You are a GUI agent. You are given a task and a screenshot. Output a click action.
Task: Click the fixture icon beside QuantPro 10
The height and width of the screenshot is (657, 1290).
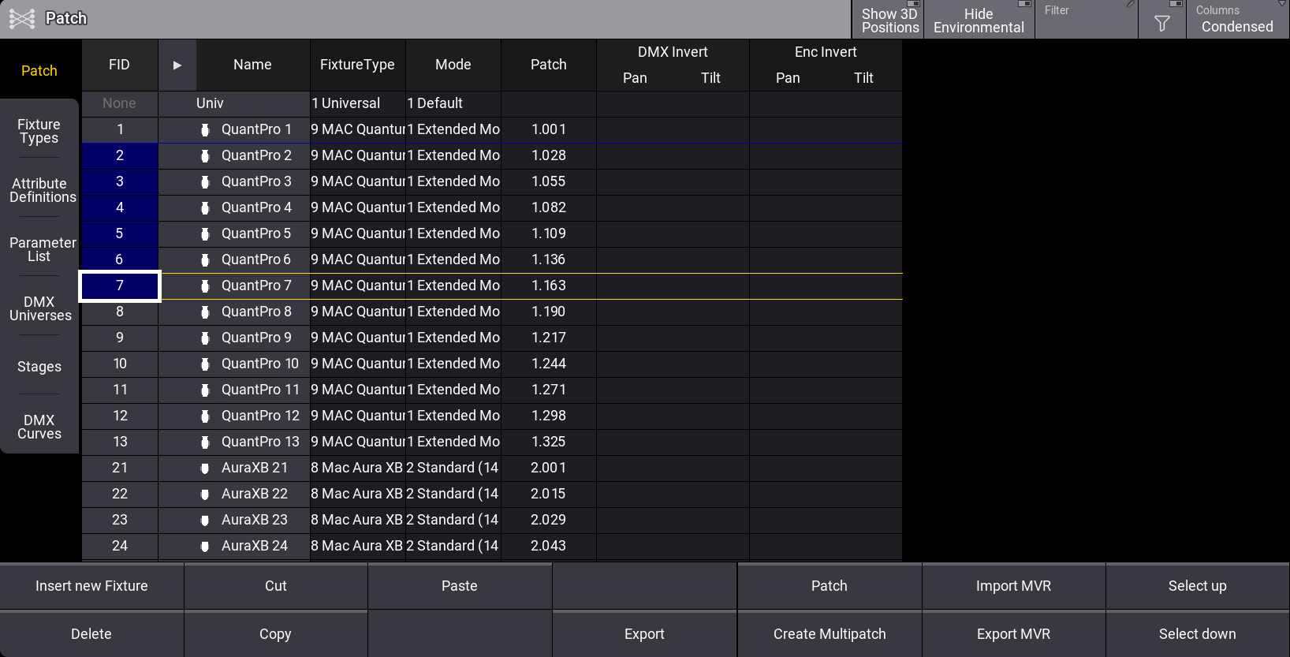pyautogui.click(x=205, y=364)
